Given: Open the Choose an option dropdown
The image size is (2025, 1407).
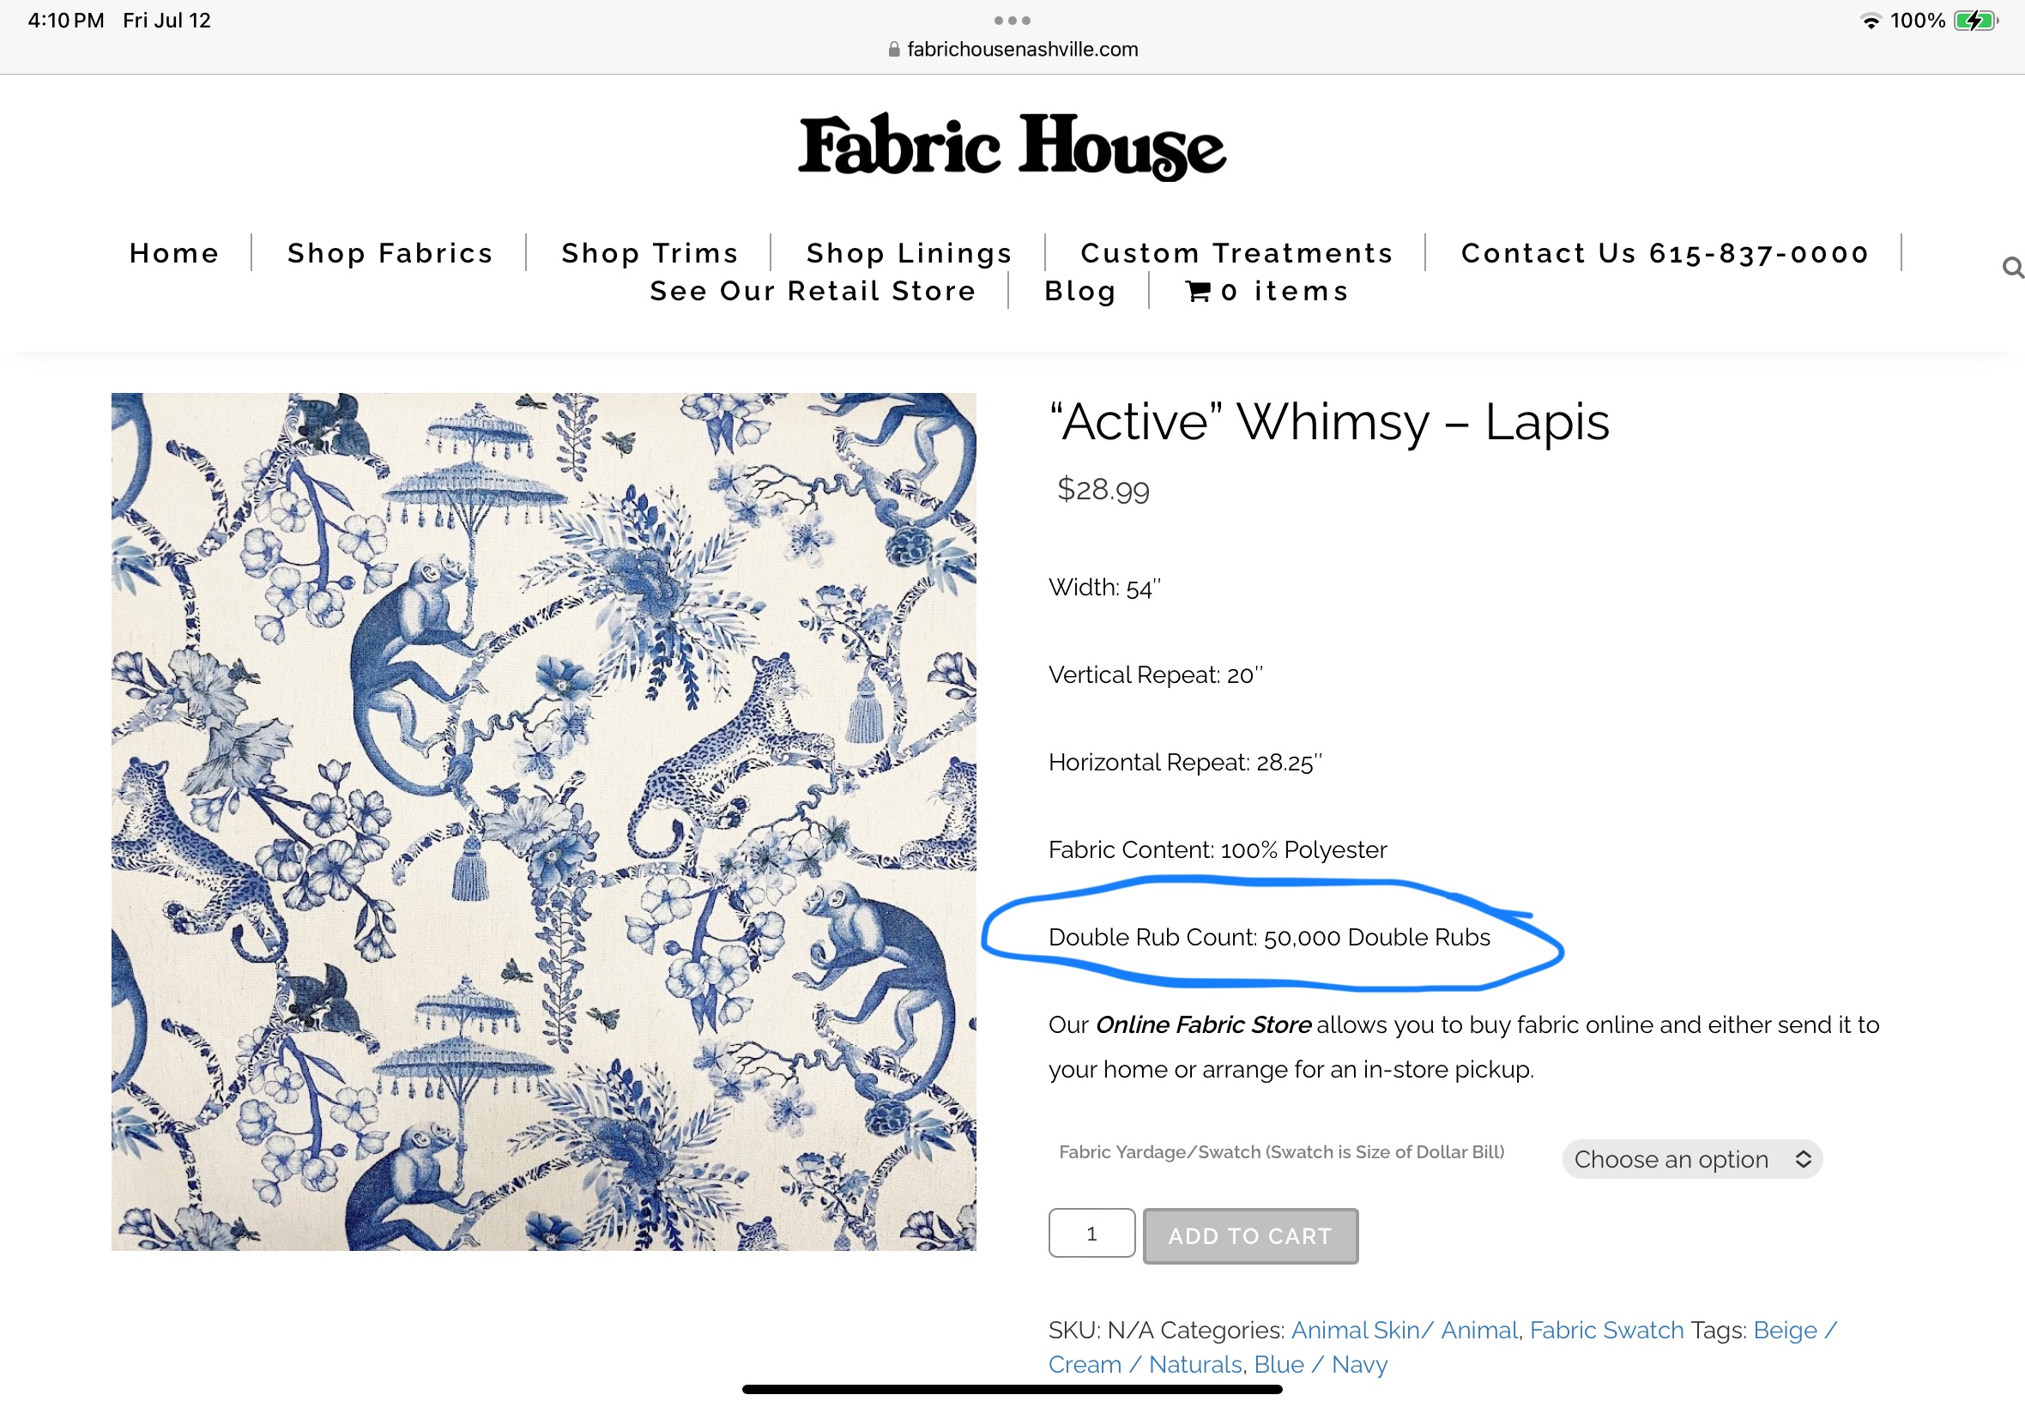Looking at the screenshot, I should tap(1692, 1159).
